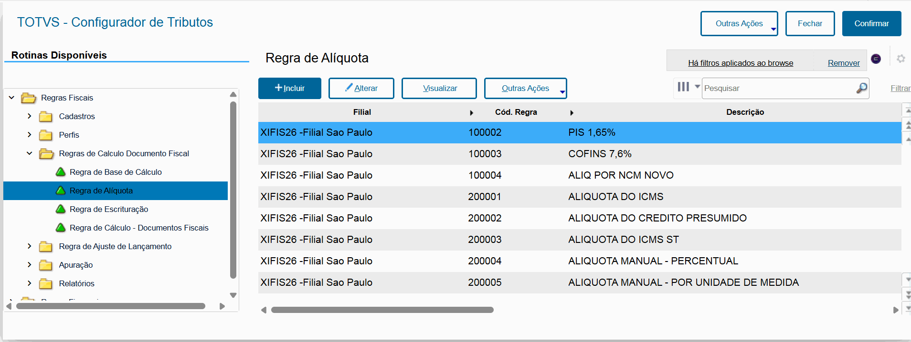Expand the Cadastros folder
Image resolution: width=911 pixels, height=342 pixels.
(x=30, y=116)
